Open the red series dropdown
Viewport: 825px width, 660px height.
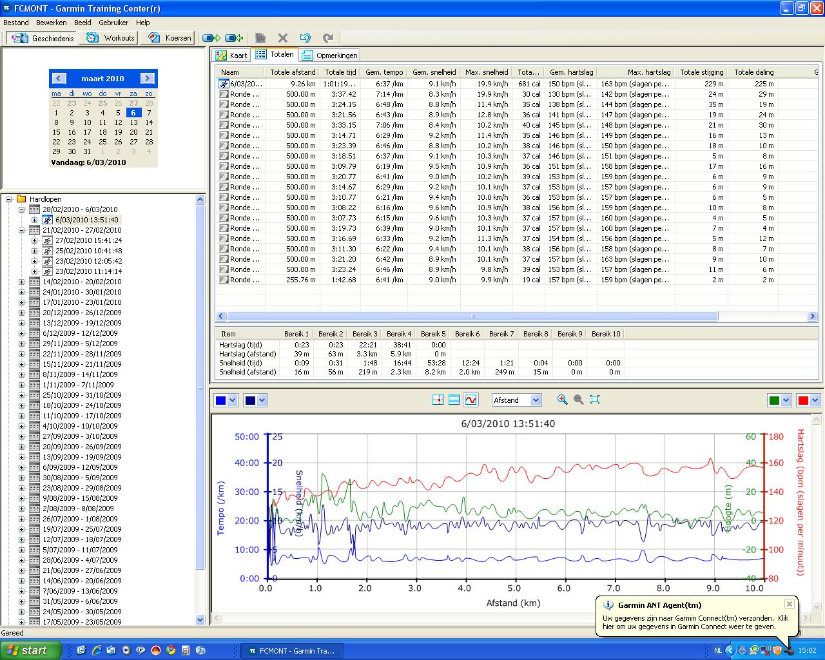(815, 400)
